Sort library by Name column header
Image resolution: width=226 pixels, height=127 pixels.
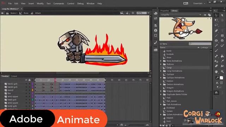162,48
